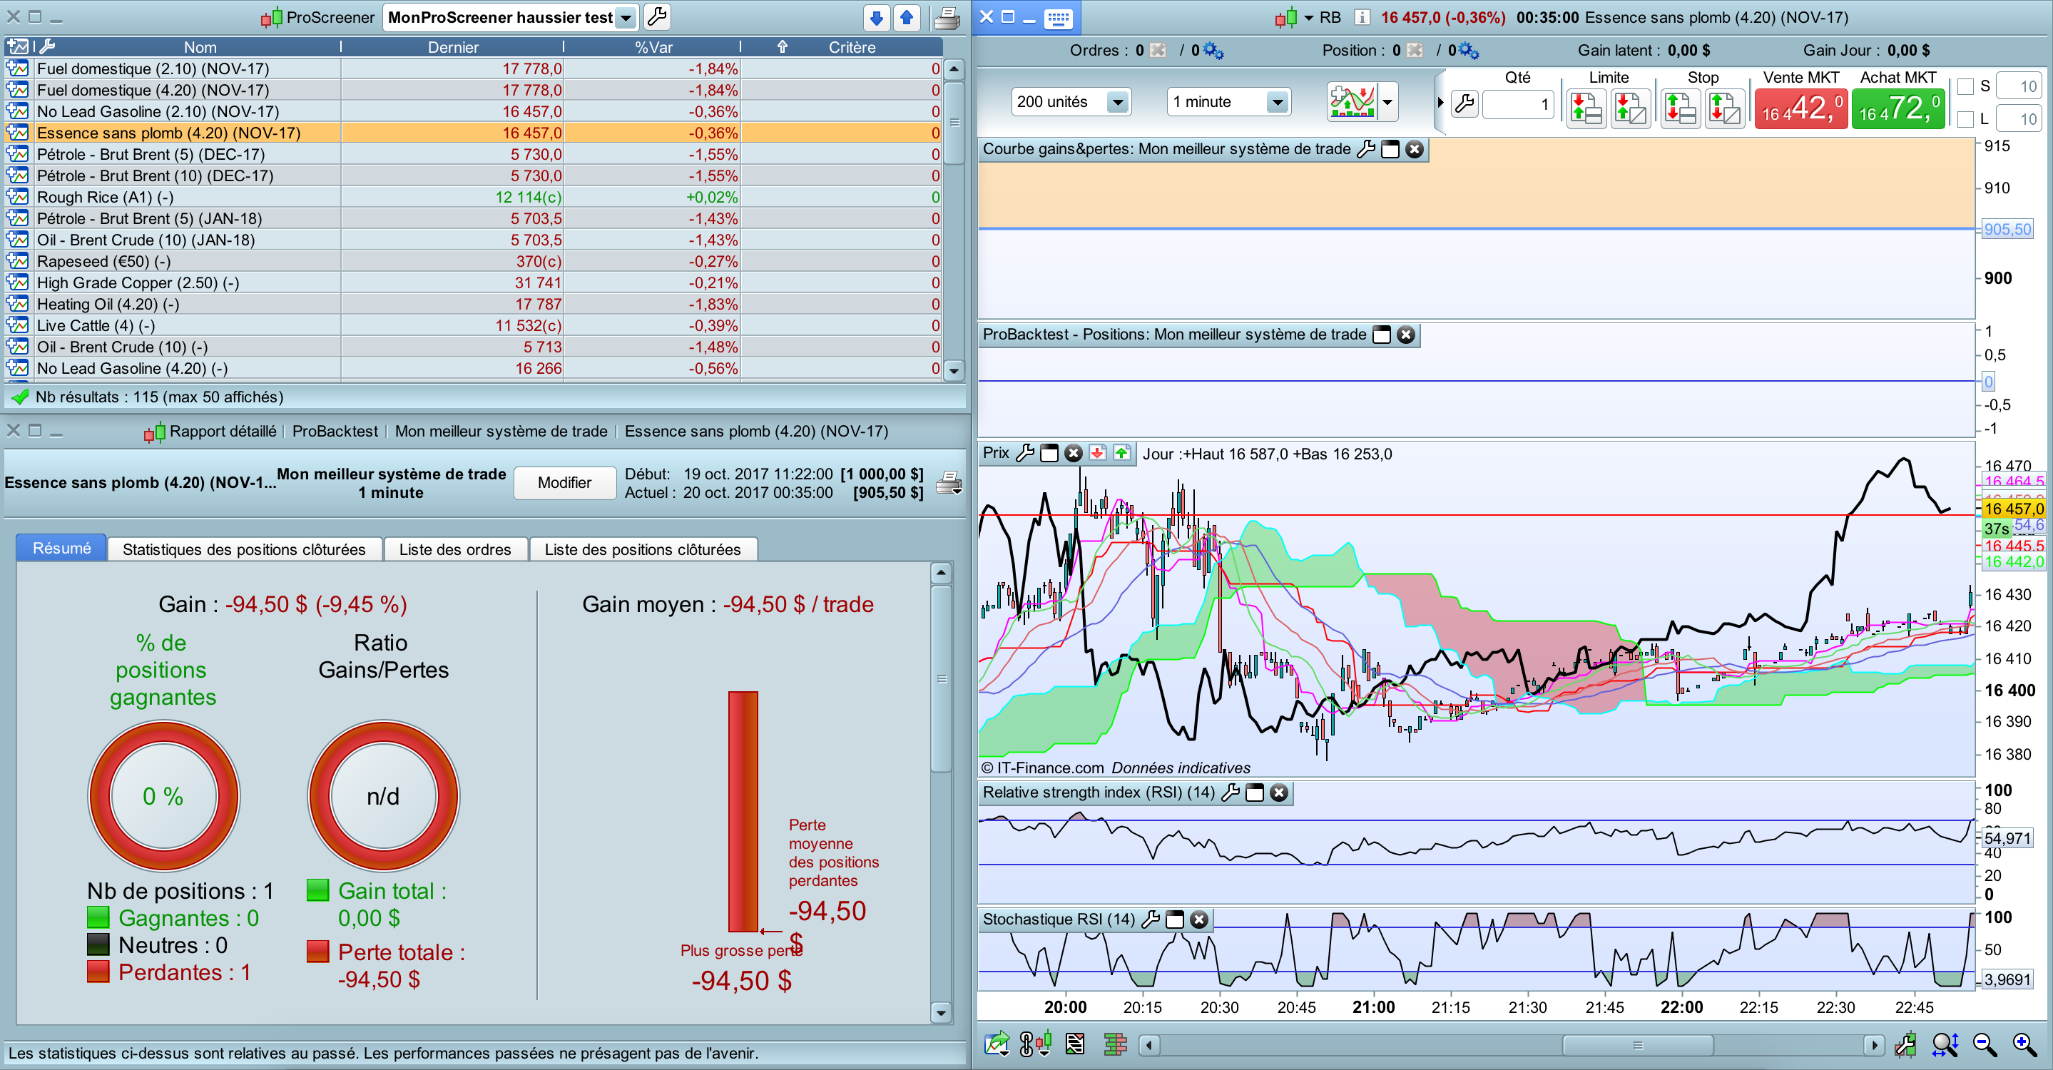Close the Stochastique RSI panel
Screen dimensions: 2053x1070
[x=1198, y=919]
